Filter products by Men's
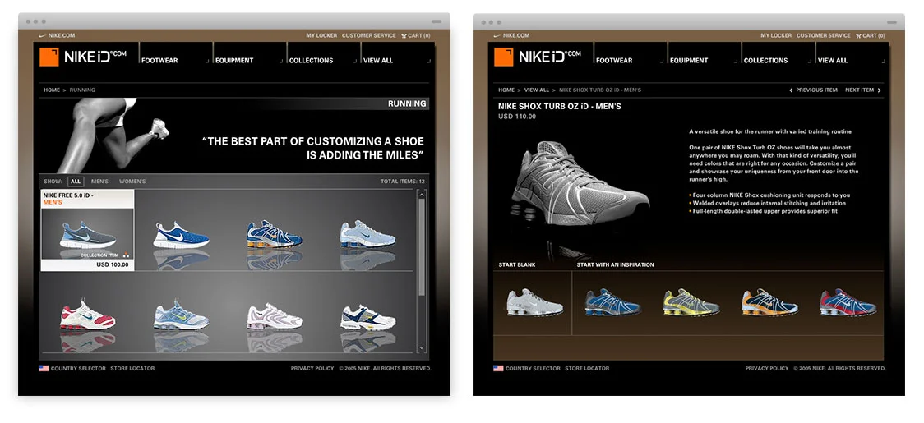 coord(99,182)
